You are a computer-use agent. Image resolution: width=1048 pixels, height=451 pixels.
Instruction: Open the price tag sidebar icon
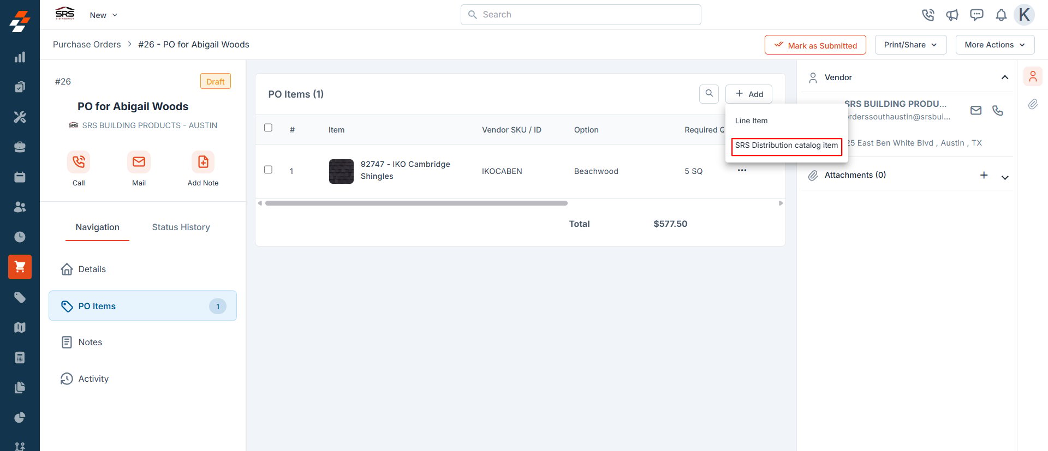20,297
